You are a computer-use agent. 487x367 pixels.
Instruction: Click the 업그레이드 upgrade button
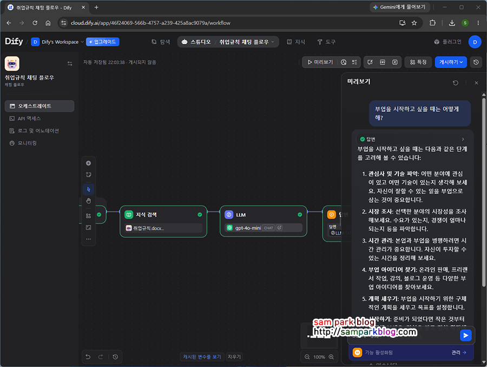pos(102,42)
